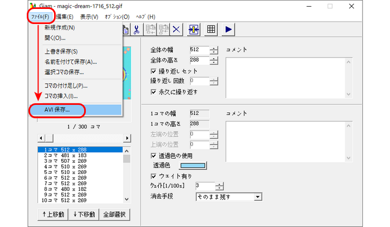This screenshot has width=390, height=227.
Task: Click the ウェイト[1/100s] spinner arrows
Action: tap(219, 186)
